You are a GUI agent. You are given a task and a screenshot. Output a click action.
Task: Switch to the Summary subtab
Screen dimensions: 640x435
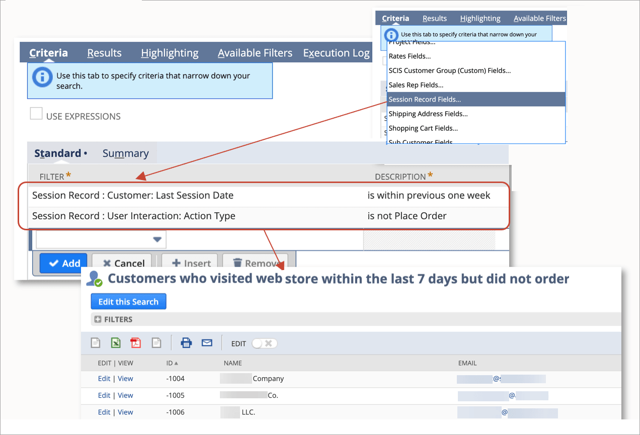tap(125, 153)
